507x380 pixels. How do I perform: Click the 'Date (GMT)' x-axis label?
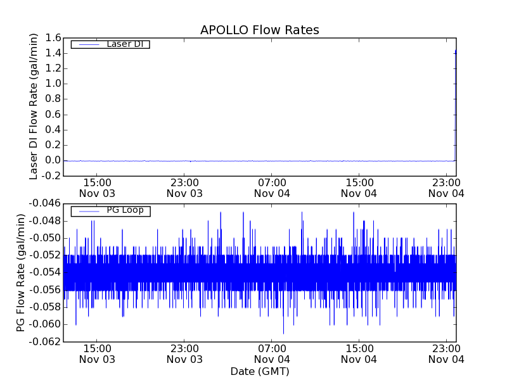(x=259, y=371)
